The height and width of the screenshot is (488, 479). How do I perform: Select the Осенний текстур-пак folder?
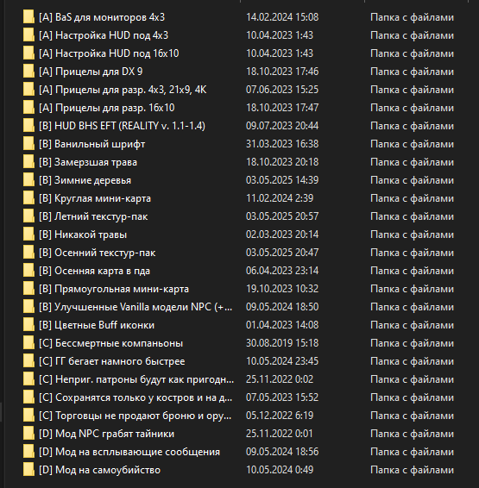coord(97,253)
